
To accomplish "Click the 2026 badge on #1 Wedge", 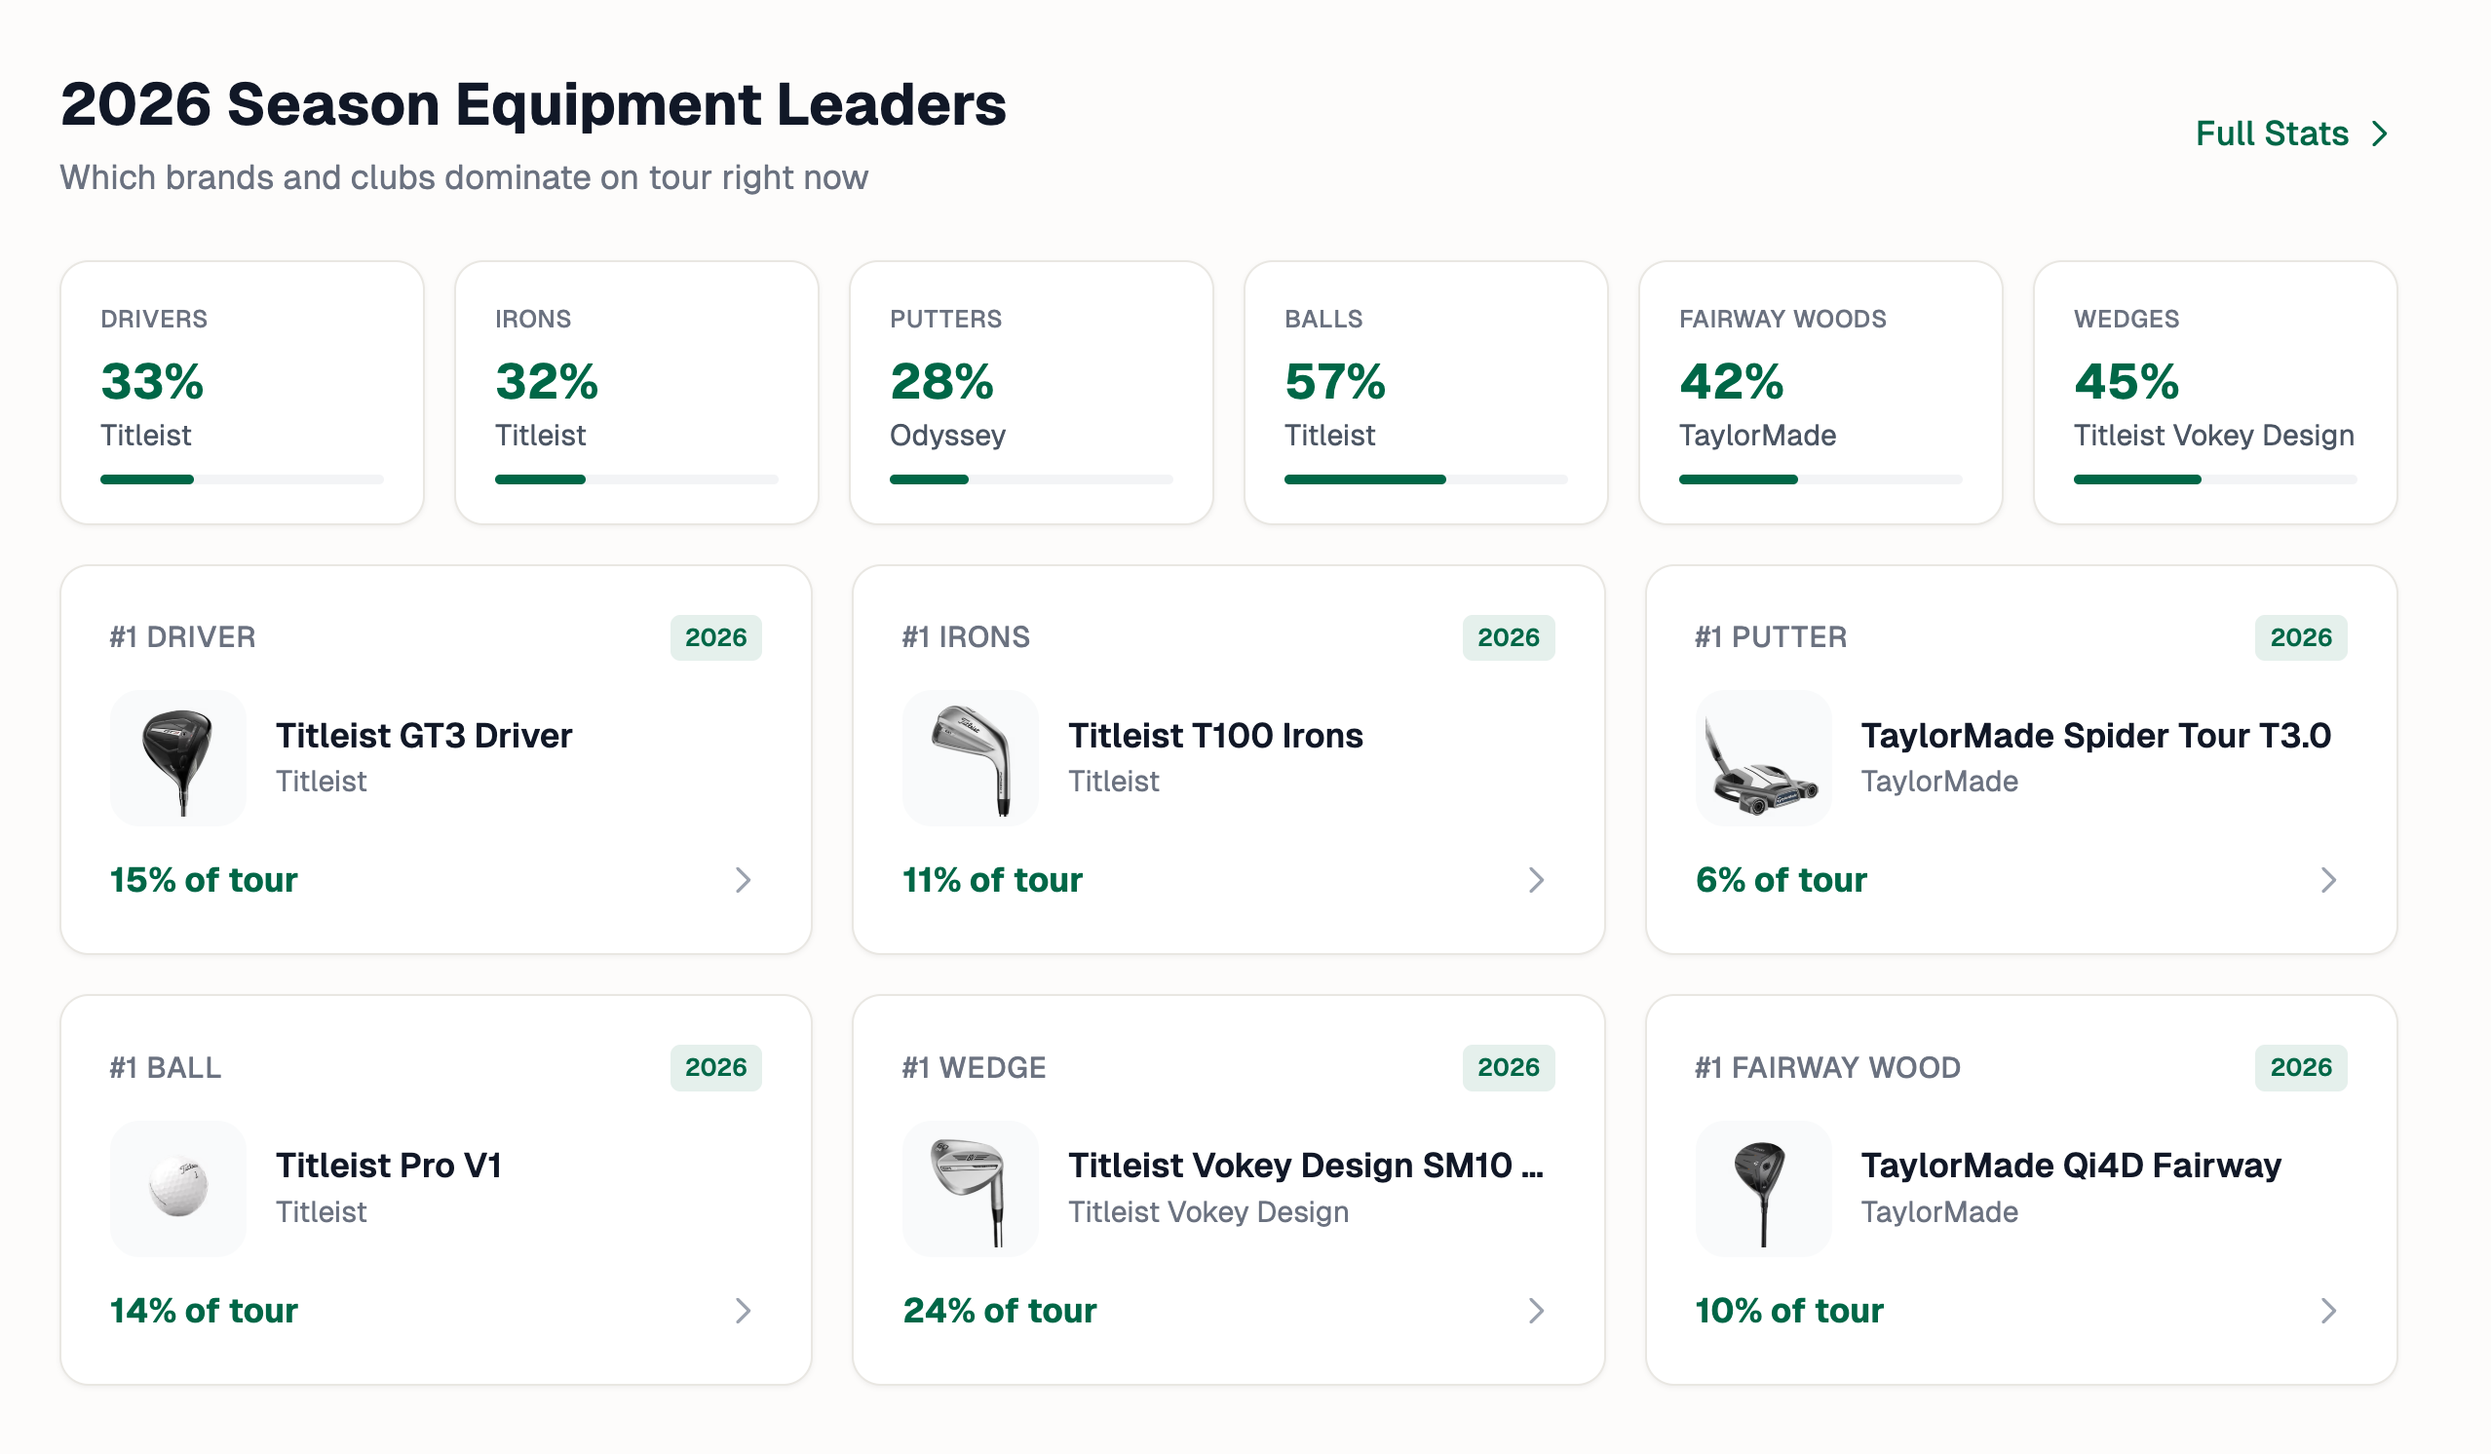I will (x=1509, y=1067).
